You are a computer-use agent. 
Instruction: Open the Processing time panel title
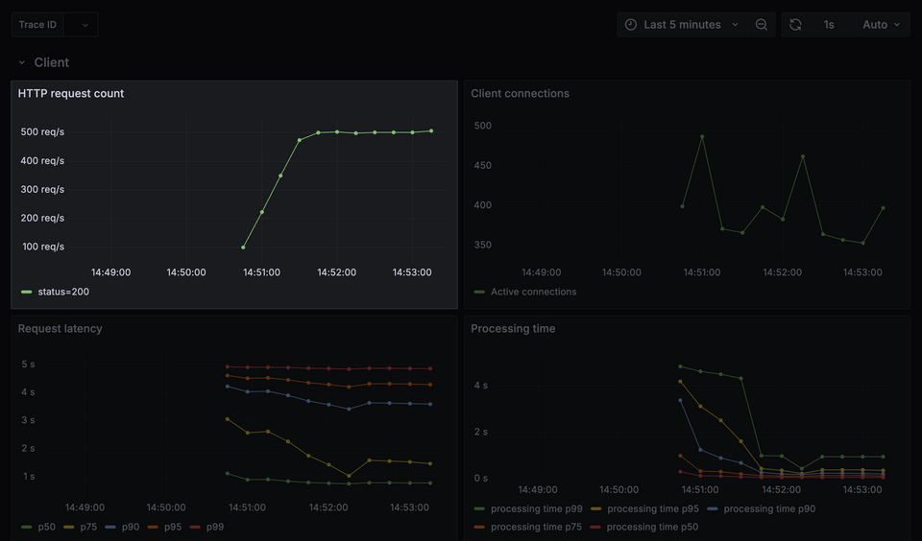coord(513,328)
